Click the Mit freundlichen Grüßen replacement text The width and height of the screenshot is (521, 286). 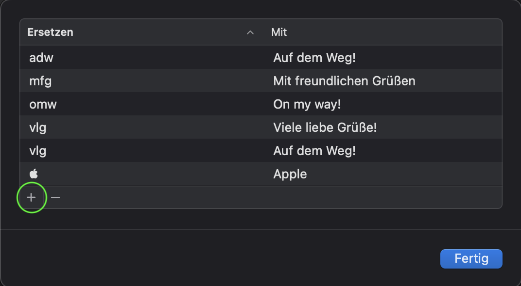[x=344, y=81]
